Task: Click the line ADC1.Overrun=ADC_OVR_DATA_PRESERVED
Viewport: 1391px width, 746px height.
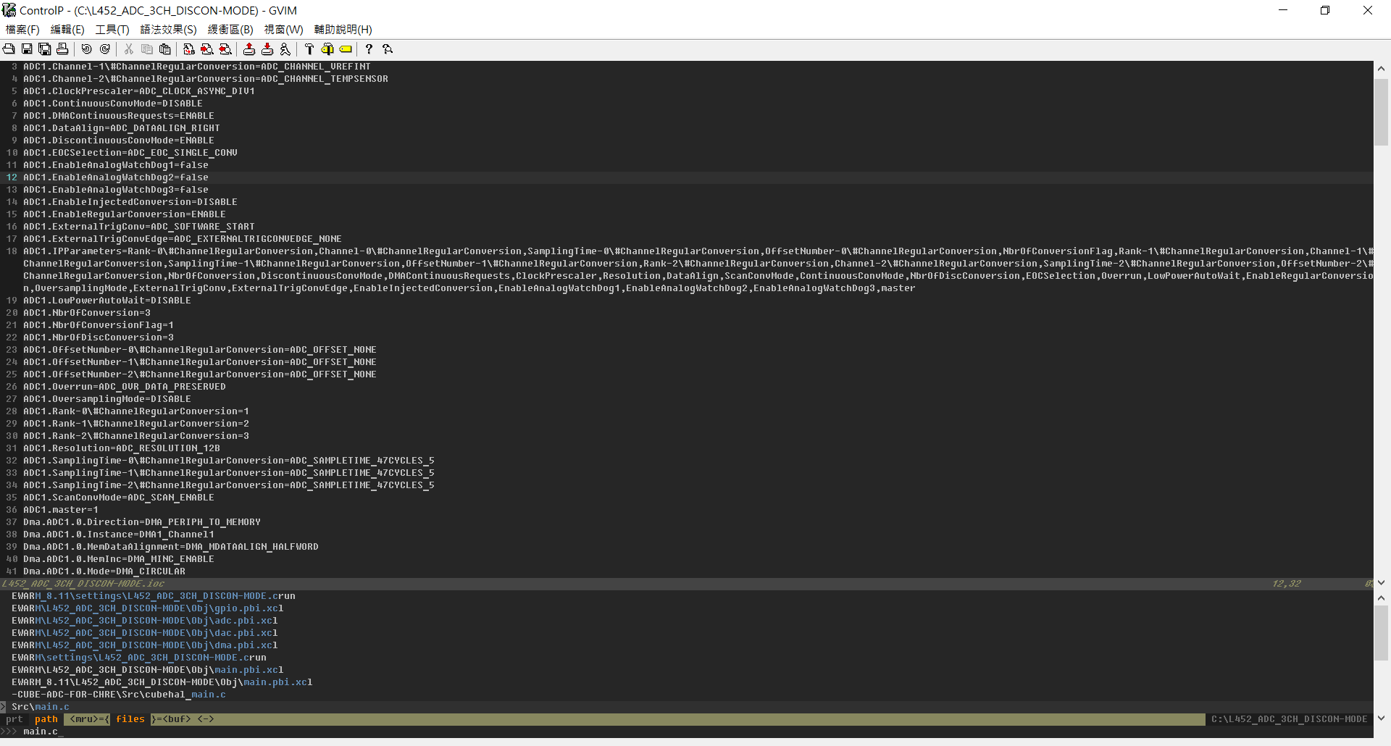Action: click(125, 387)
